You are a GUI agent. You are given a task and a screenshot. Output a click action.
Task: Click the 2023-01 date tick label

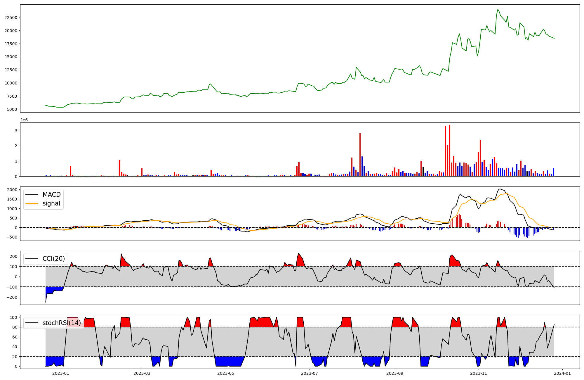tap(61, 373)
